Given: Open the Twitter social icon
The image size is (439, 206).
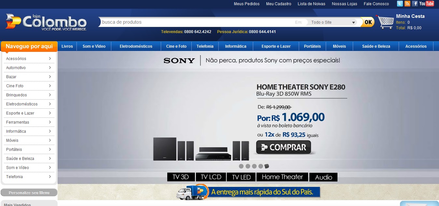Looking at the screenshot, I should 400,4.
